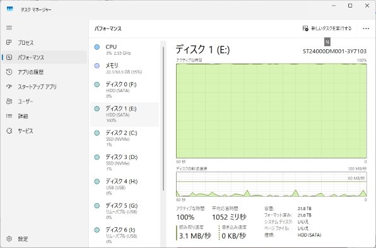
Task: Switch to ユーザー page
Action: [44, 101]
